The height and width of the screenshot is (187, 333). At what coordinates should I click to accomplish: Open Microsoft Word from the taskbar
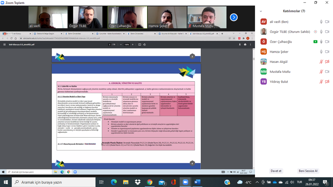[x=197, y=182]
